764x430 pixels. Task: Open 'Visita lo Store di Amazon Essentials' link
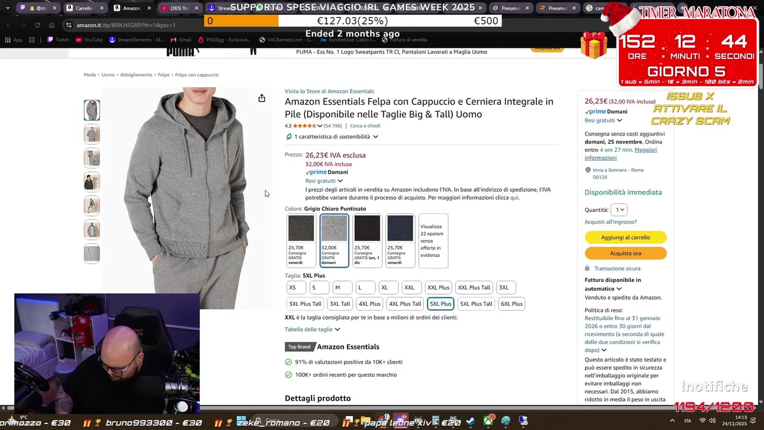point(329,91)
